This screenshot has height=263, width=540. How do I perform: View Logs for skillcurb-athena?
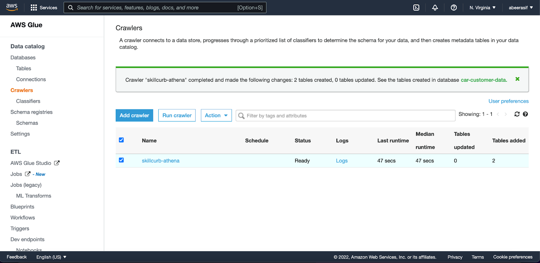(x=342, y=161)
